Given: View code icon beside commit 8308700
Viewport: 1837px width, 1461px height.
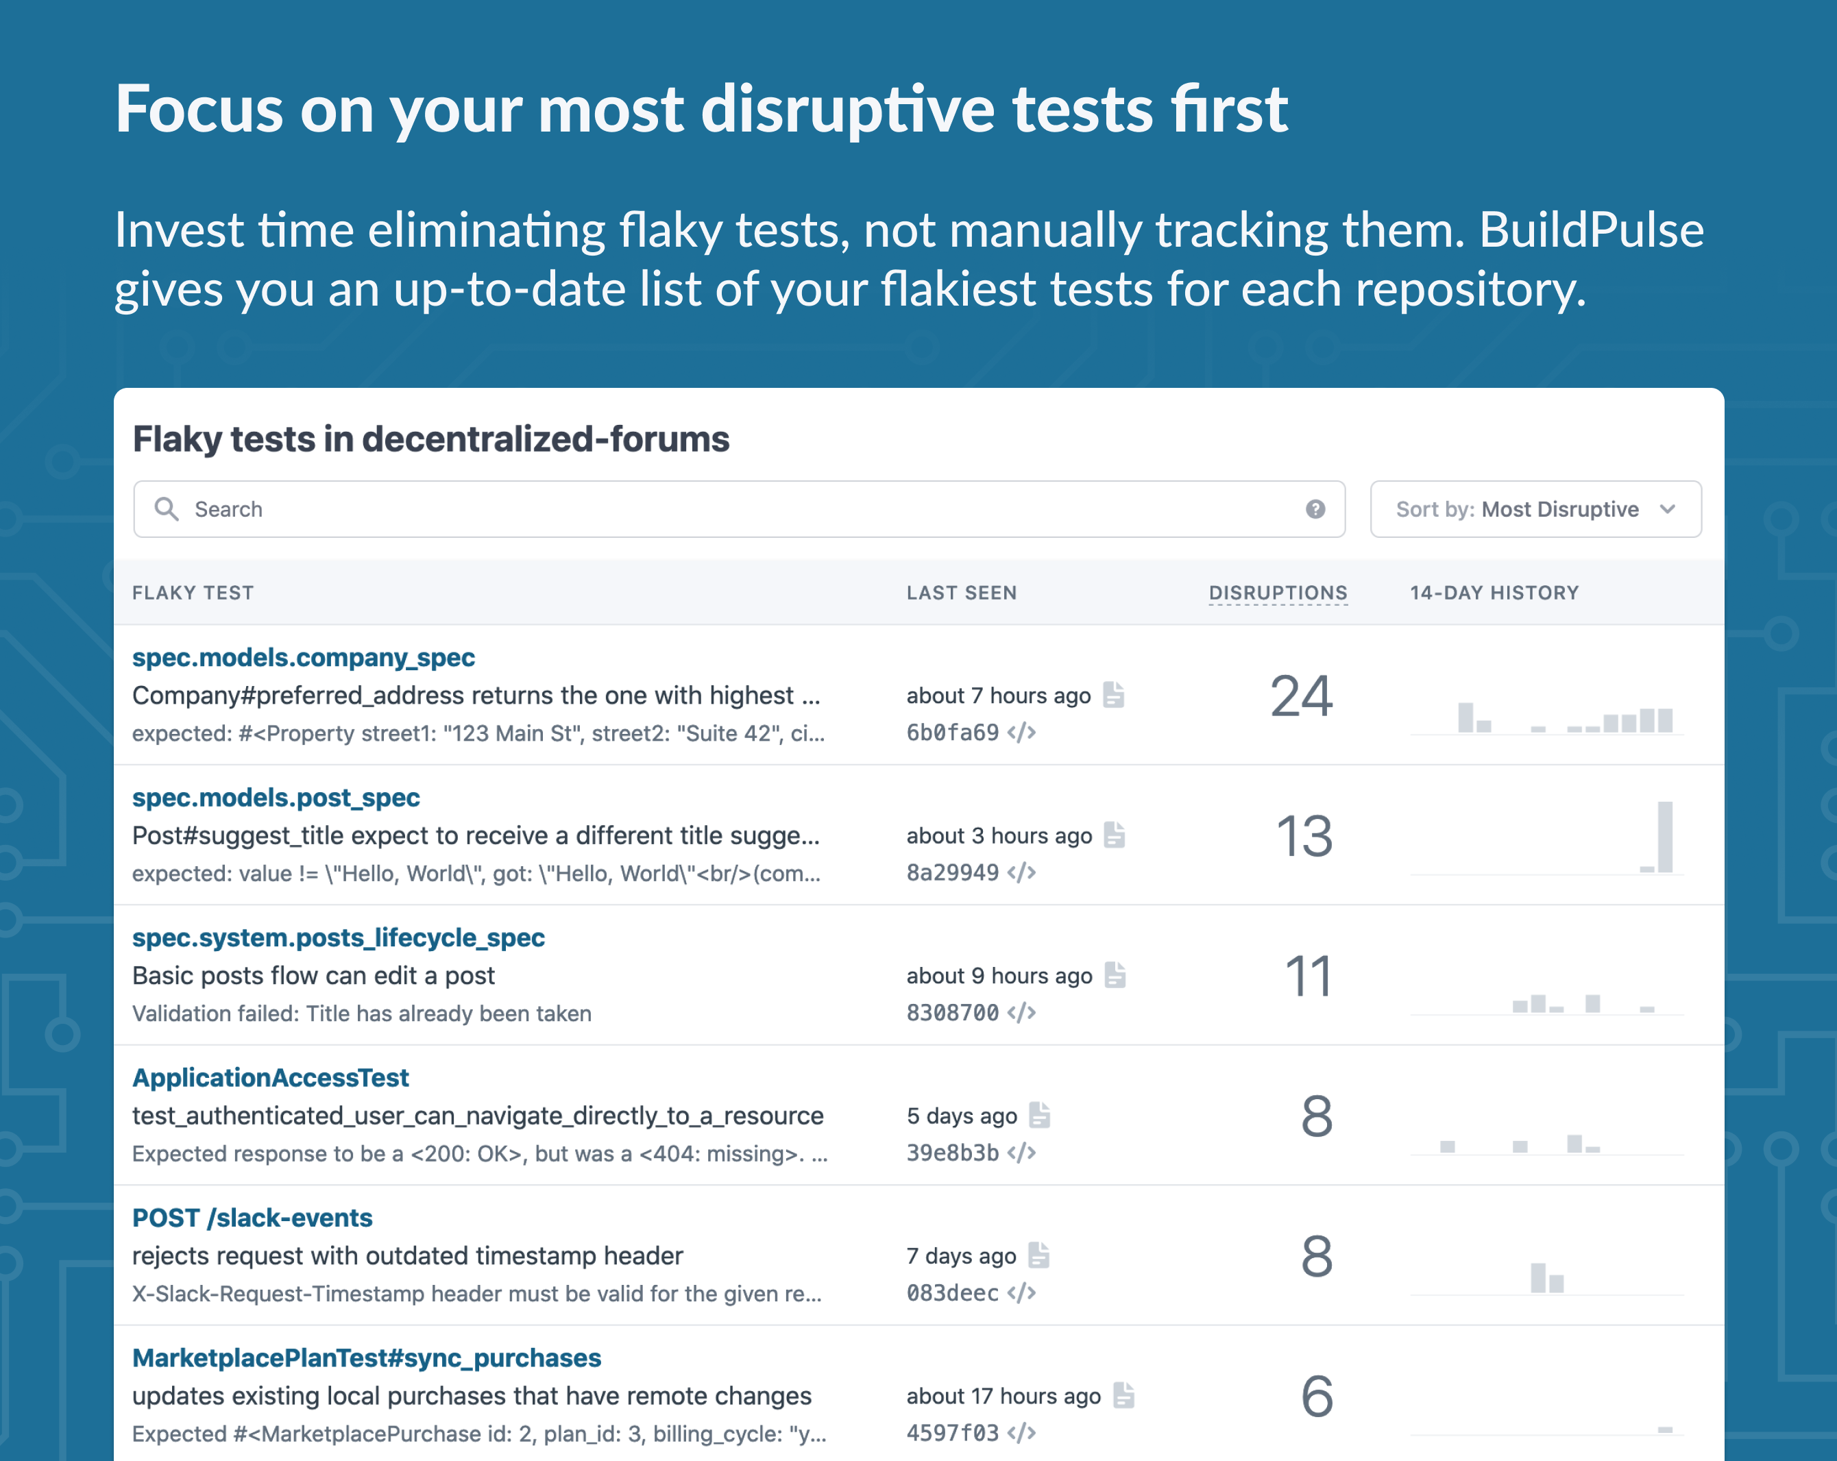Looking at the screenshot, I should coord(1021,1012).
